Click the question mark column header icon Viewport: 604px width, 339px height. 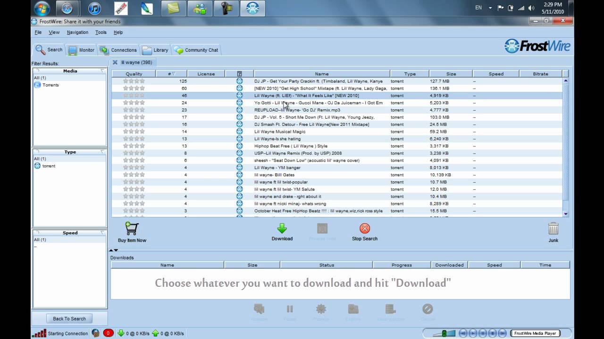click(x=239, y=74)
